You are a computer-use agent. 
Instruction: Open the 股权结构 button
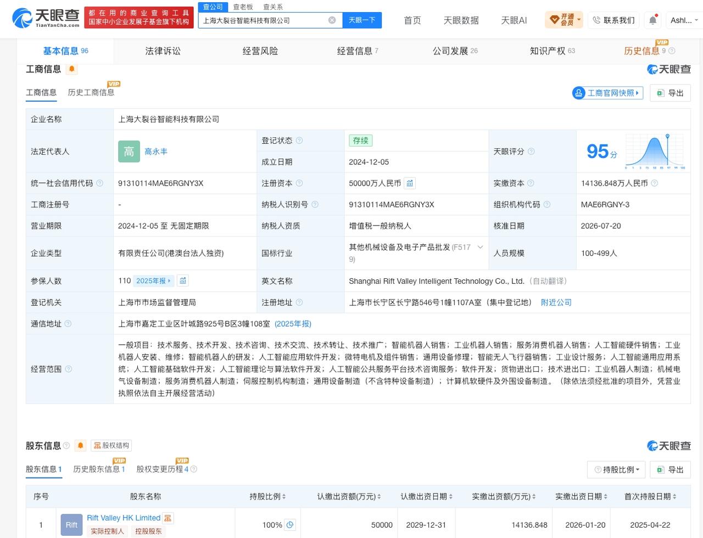click(x=111, y=445)
